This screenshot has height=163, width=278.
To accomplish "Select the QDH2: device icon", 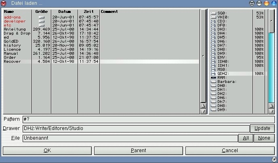I will pos(213,74).
